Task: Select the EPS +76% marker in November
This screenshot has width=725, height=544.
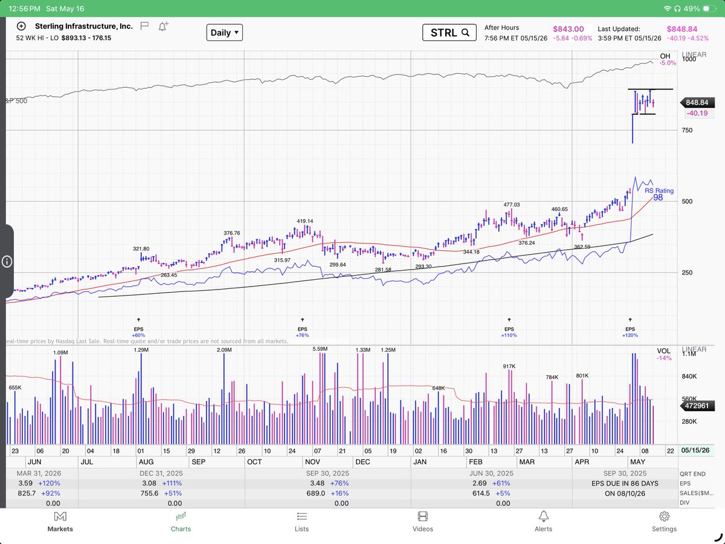Action: [x=302, y=327]
